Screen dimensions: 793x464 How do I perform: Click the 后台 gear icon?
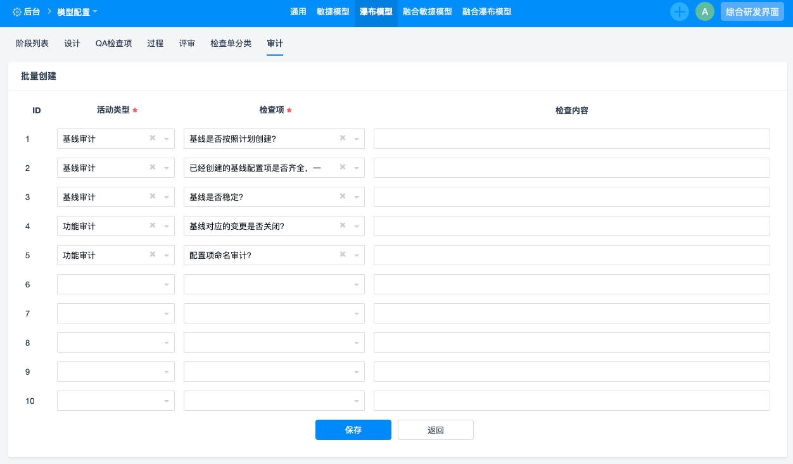[x=17, y=12]
